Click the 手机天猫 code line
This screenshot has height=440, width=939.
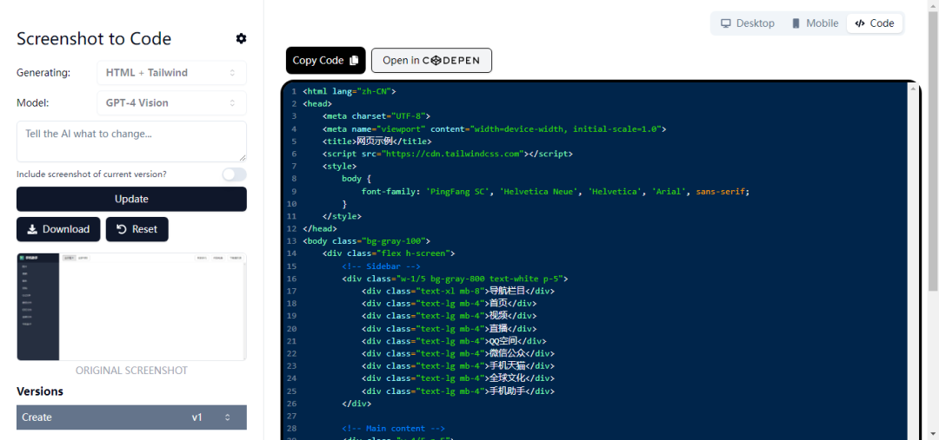click(x=458, y=366)
